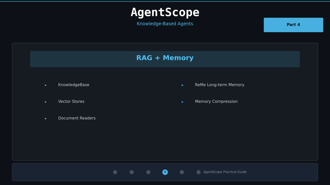This screenshot has height=185, width=330.
Task: Click the sixth slide navigation dot
Action: pyautogui.click(x=199, y=172)
